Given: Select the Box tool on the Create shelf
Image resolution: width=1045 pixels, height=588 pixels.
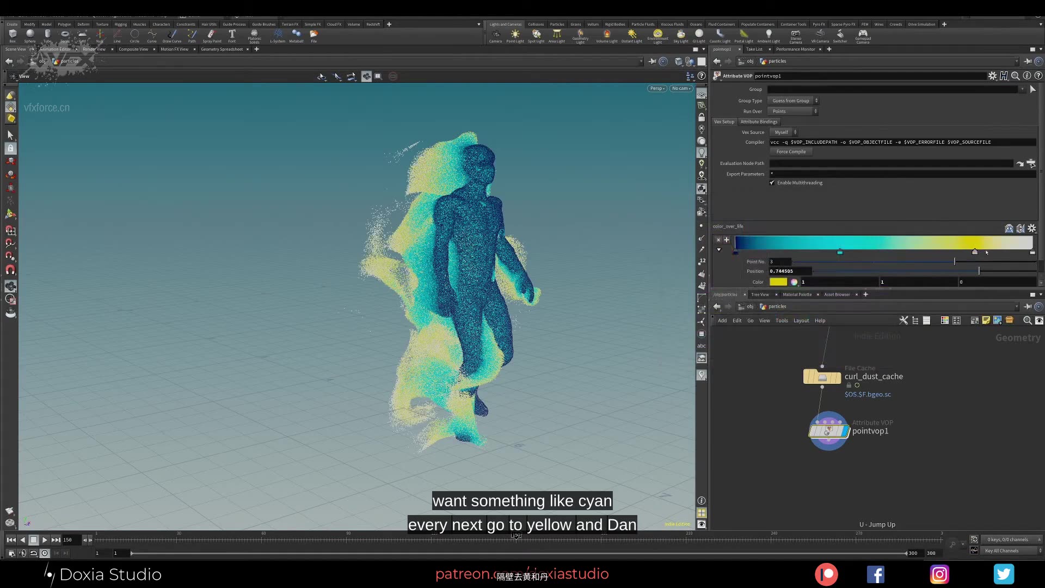Looking at the screenshot, I should (13, 34).
